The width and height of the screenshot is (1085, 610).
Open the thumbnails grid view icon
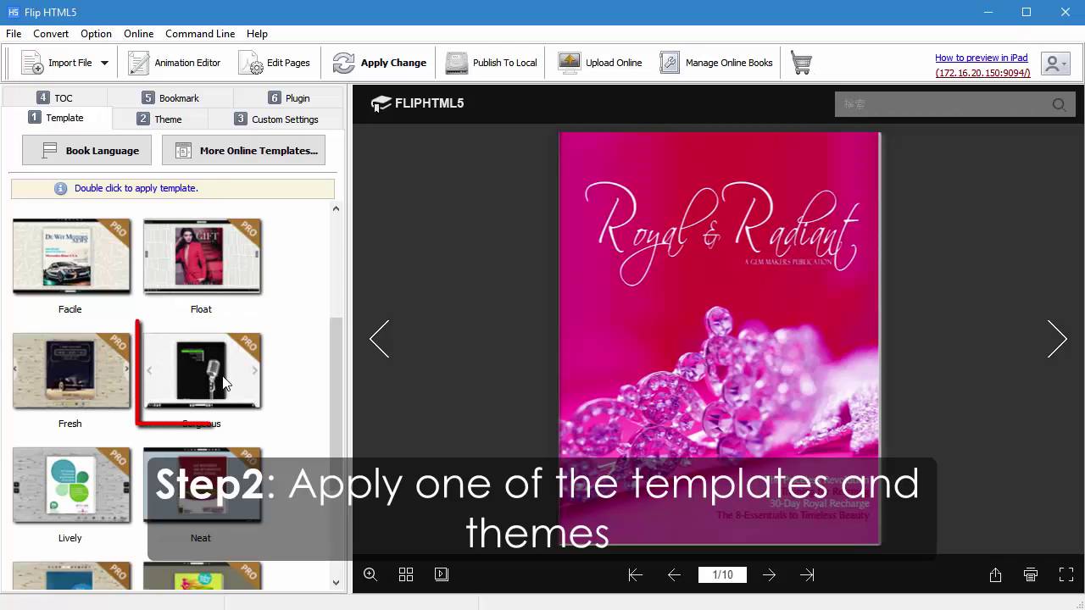point(406,574)
